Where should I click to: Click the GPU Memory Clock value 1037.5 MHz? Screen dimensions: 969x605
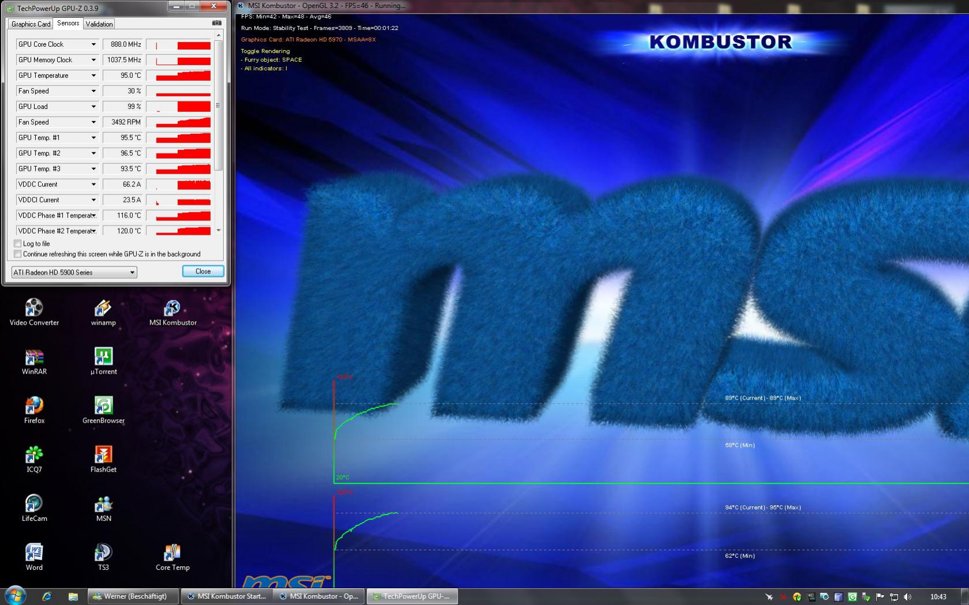tap(122, 60)
